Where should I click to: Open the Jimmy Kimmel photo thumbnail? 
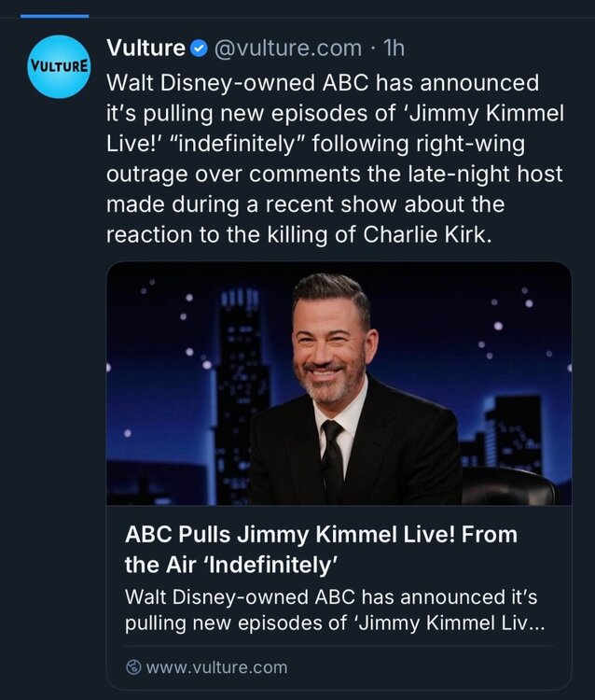click(x=338, y=383)
